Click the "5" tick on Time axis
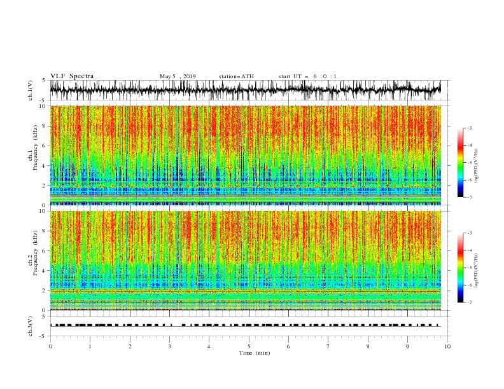Viewport: 504px width, 389px height. [x=249, y=346]
